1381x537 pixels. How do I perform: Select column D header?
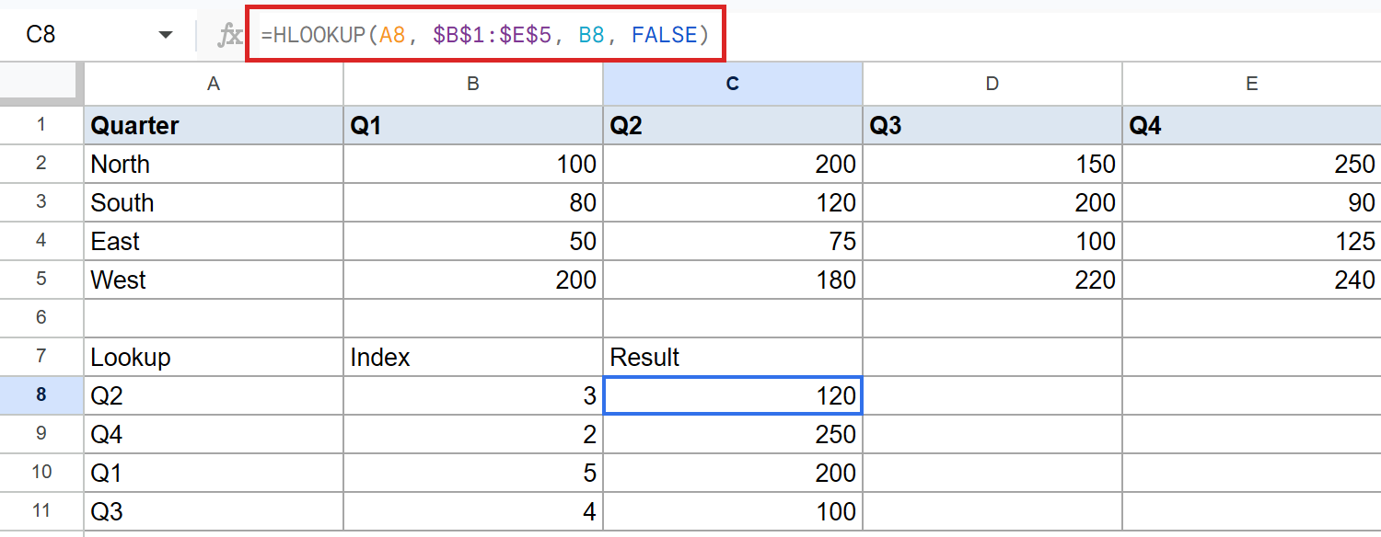coord(992,84)
